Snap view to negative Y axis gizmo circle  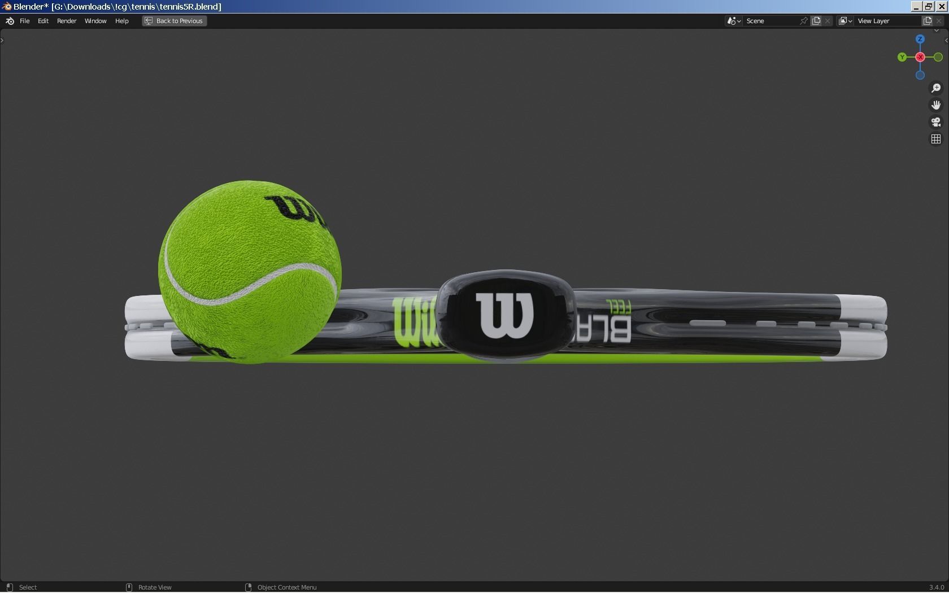pyautogui.click(x=938, y=57)
